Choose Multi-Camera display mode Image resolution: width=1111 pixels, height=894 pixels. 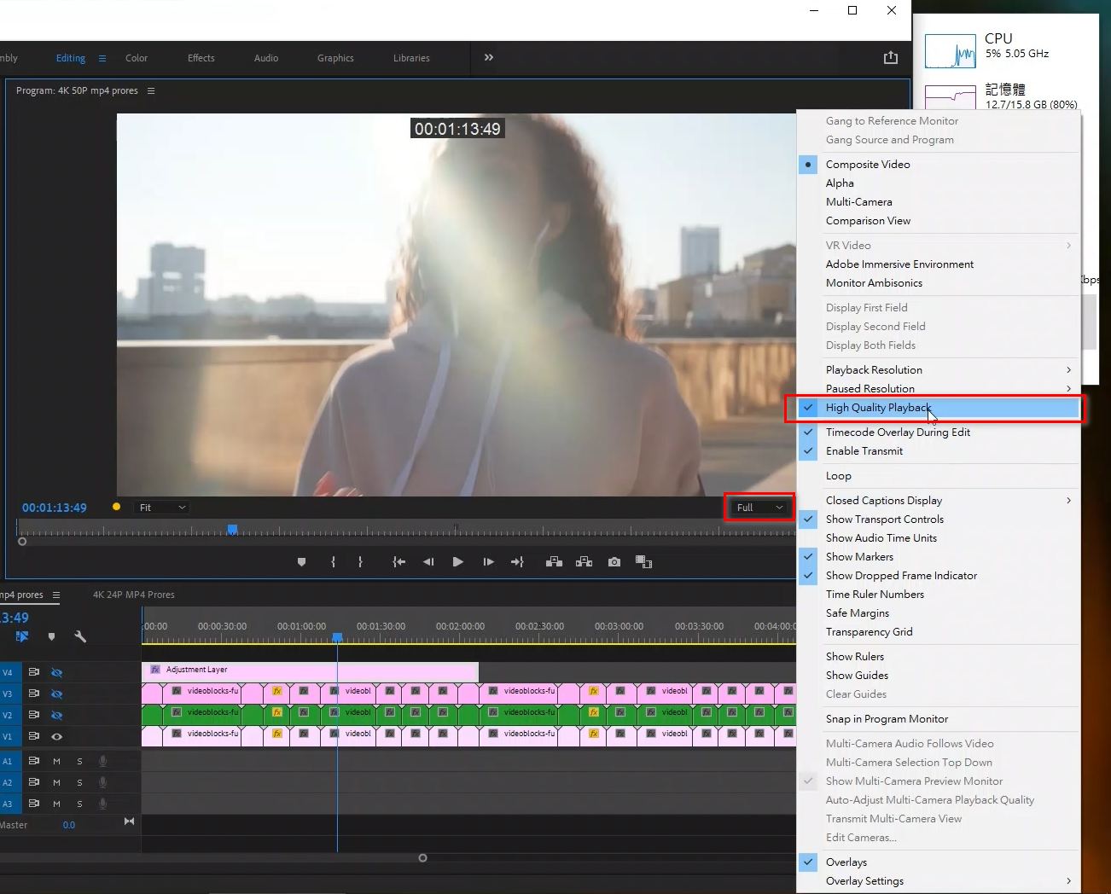[x=939, y=202]
